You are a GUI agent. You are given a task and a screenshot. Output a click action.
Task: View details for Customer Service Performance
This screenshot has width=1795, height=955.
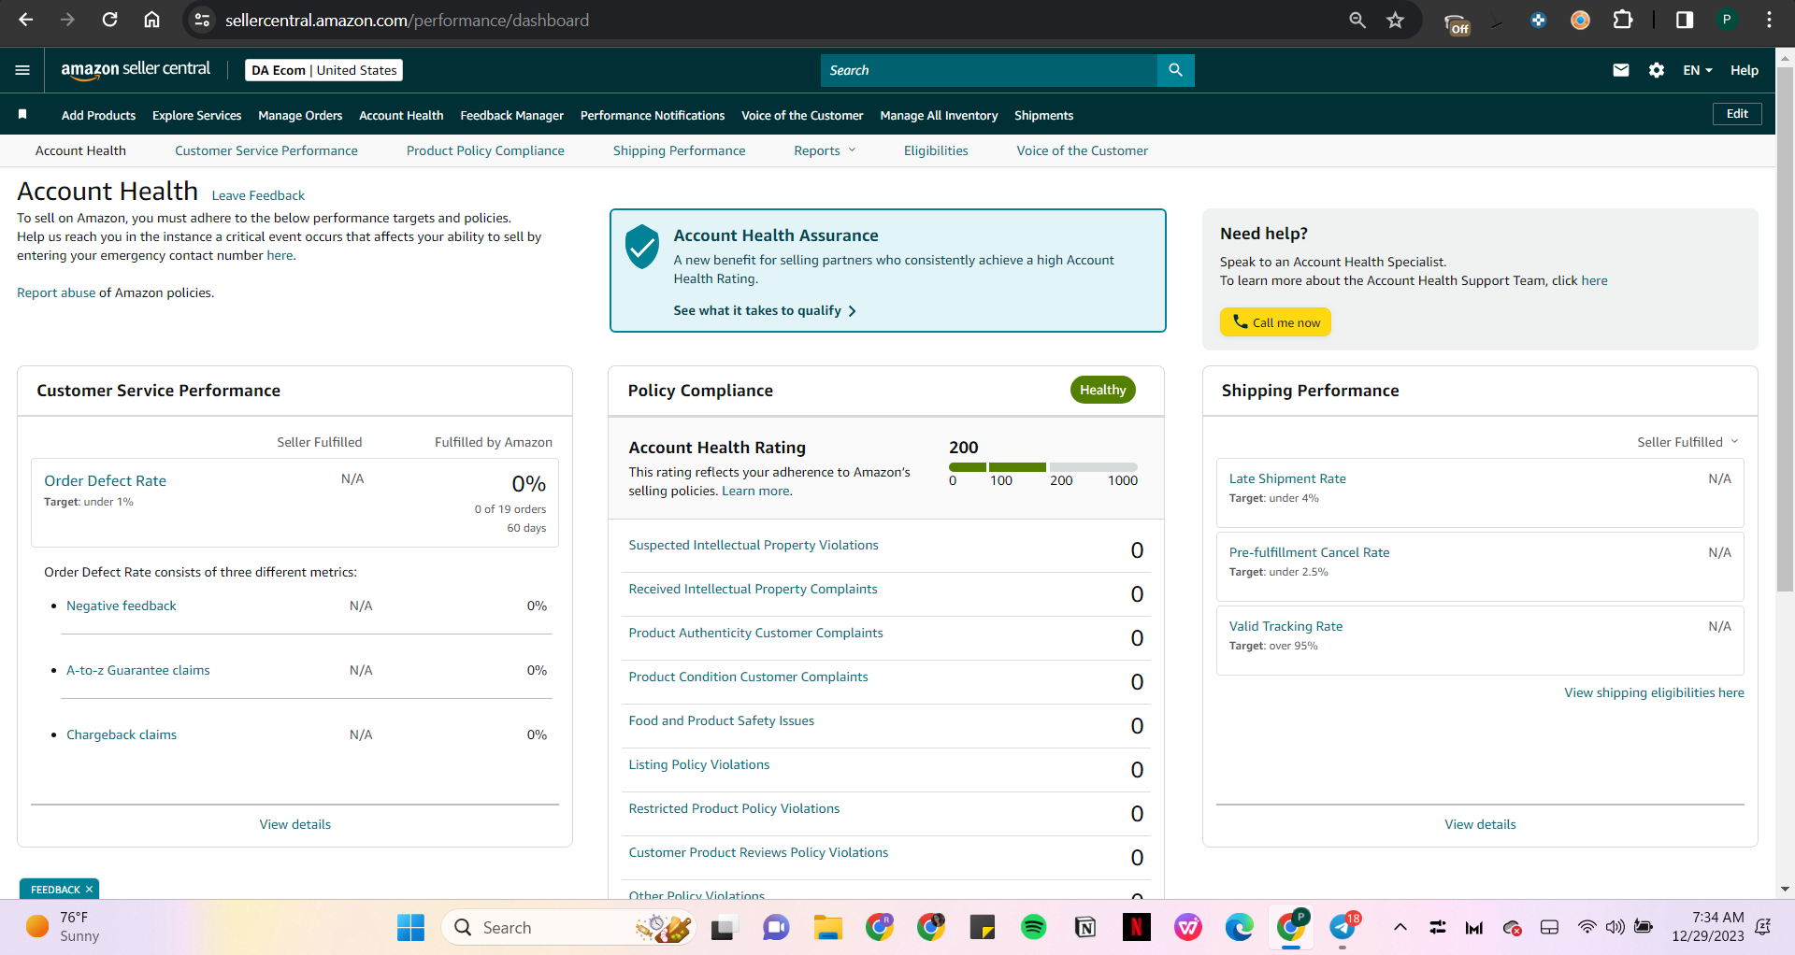pos(295,824)
